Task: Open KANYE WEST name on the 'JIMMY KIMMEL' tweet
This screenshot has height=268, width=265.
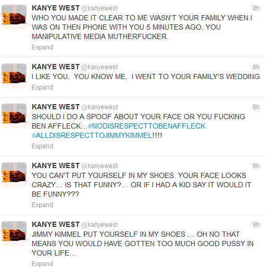Action: [x=56, y=224]
